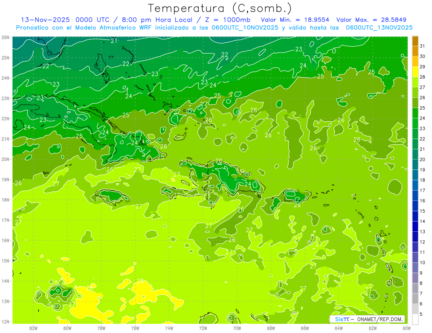Screen dimensions: 432x333
Task: Select the yellow-green legend swatch between 27 and 28
Action: [x=415, y=82]
